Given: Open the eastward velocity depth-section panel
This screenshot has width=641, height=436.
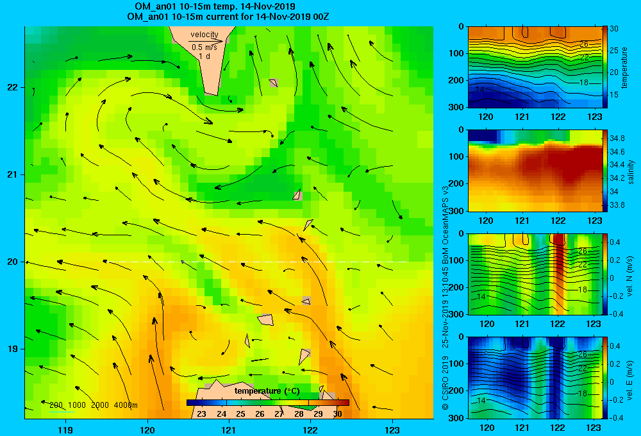Looking at the screenshot, I should coord(535,378).
